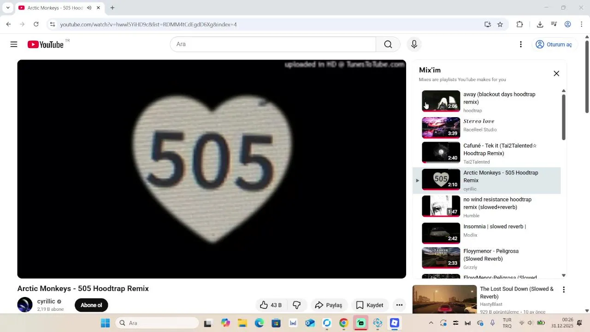Click the 505 heart video player
Viewport: 590px width, 332px height.
tap(212, 169)
